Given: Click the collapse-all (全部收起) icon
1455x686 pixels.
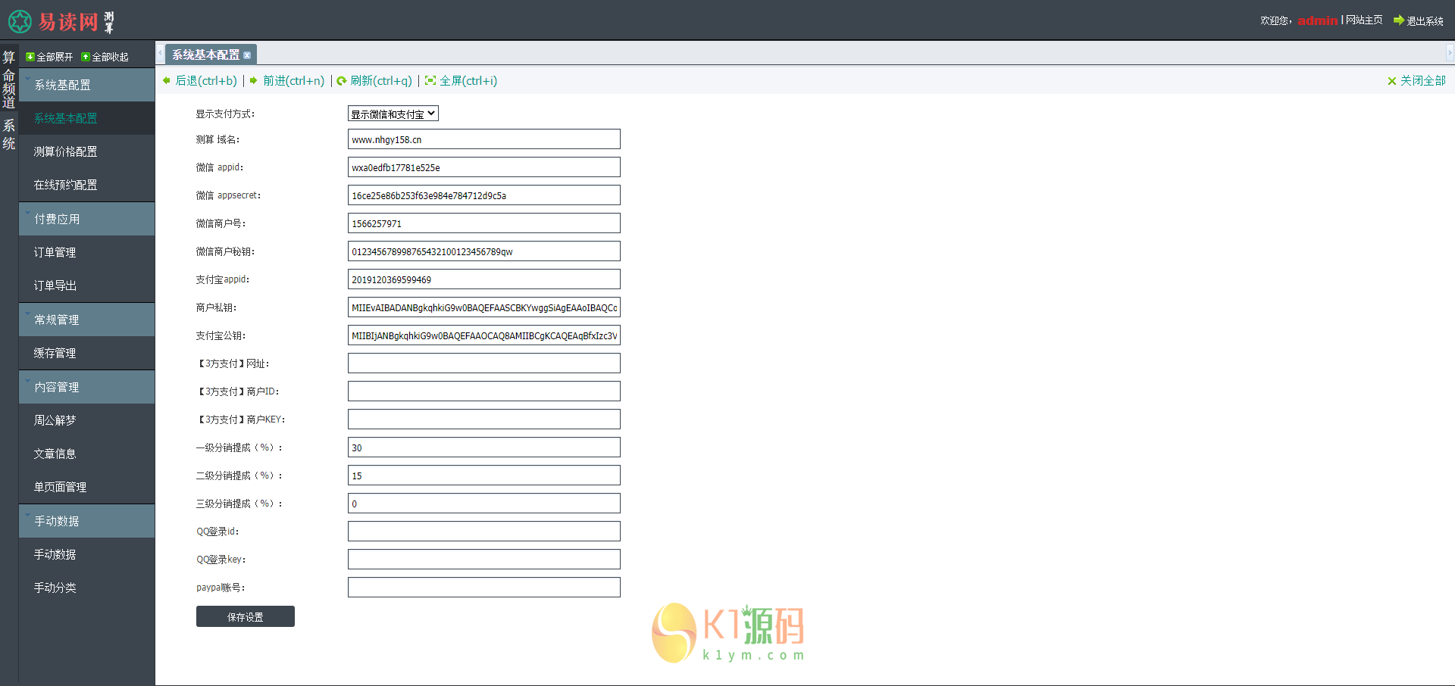Looking at the screenshot, I should click(x=86, y=57).
